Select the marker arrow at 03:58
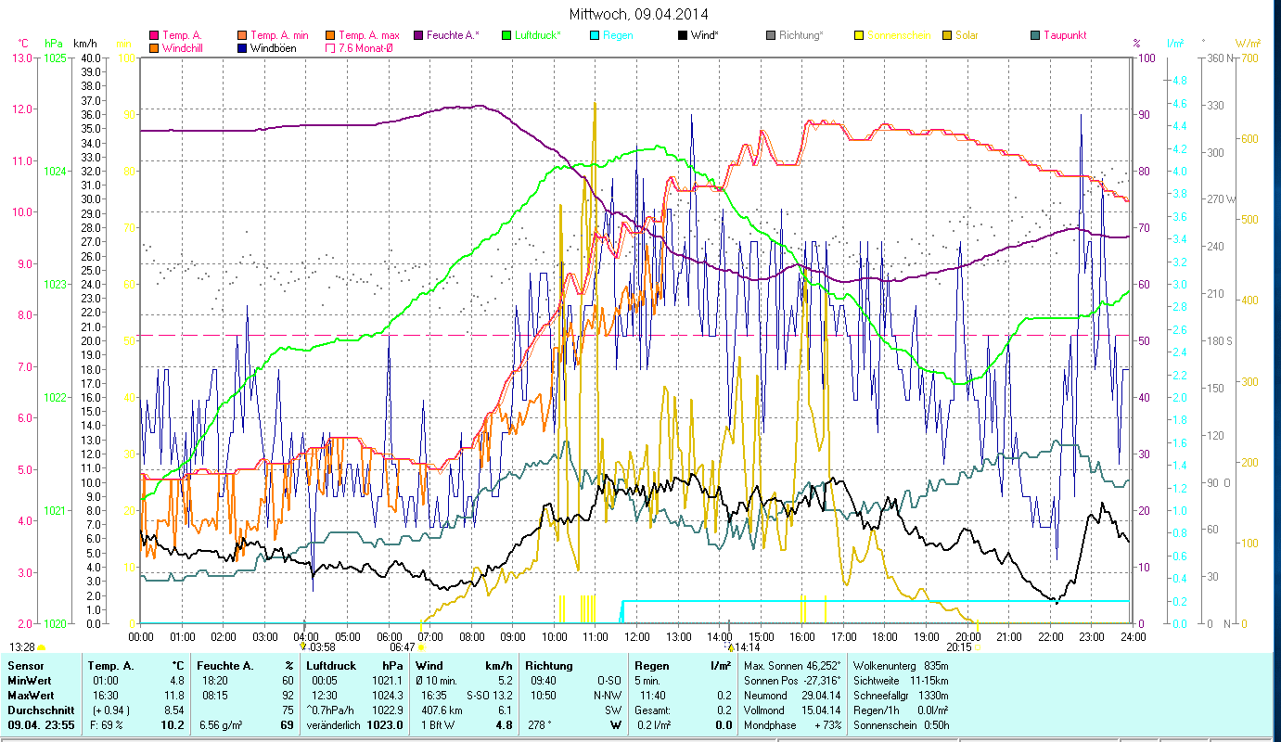The width and height of the screenshot is (1281, 742). pos(303,646)
